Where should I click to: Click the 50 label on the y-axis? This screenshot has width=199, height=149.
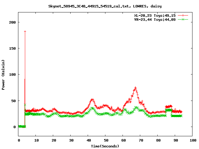click(x=13, y=101)
